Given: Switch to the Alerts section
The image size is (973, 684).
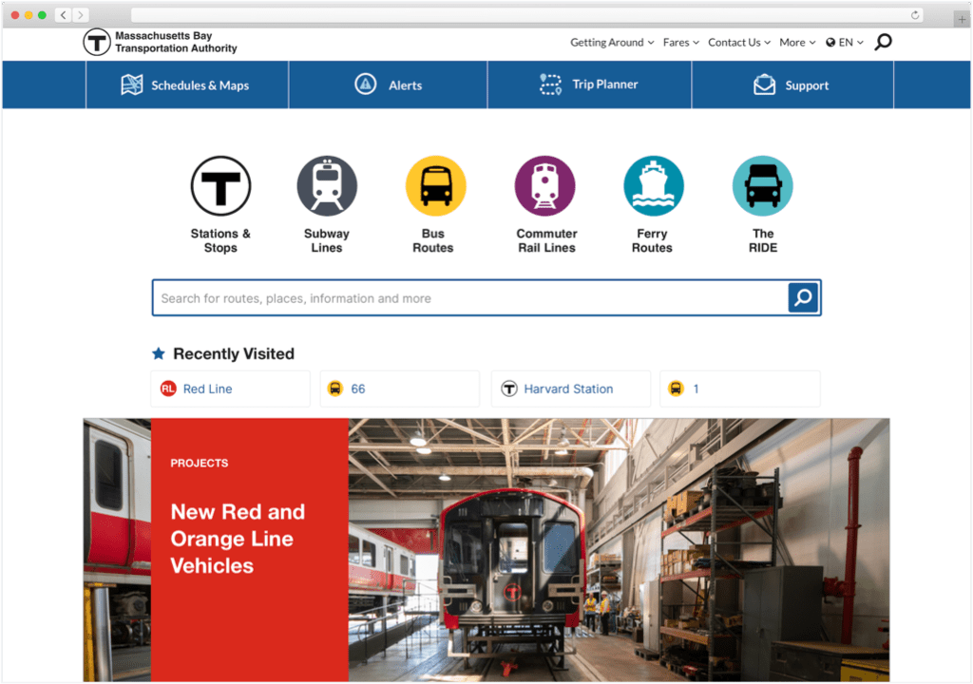Looking at the screenshot, I should coord(388,85).
